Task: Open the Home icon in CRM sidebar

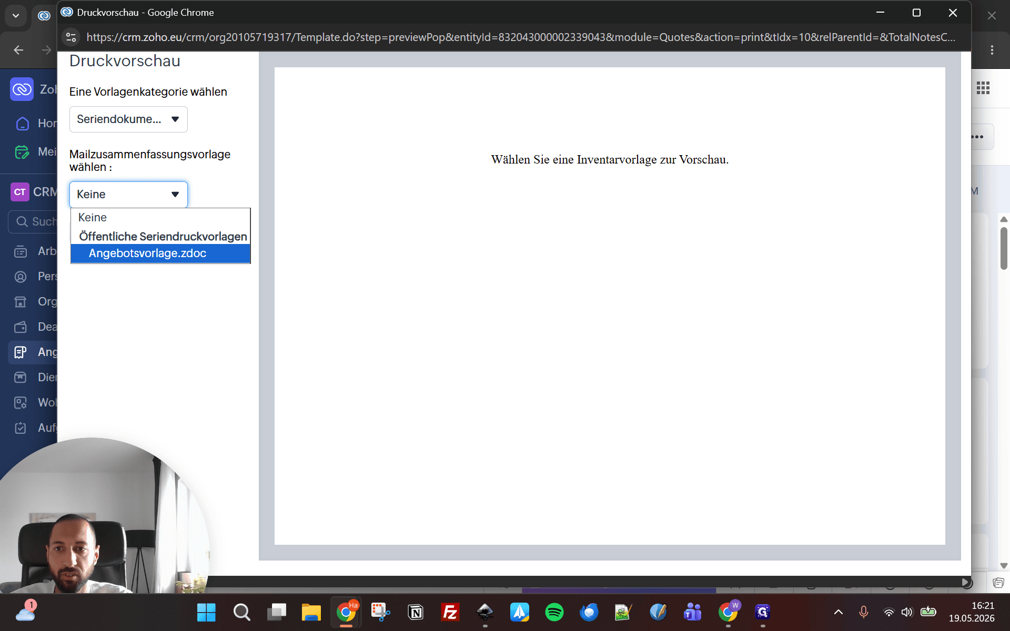Action: coord(22,124)
